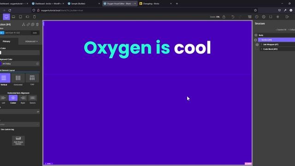Click the purple background color swatch
Screen dimensions: 295x166
0,64
